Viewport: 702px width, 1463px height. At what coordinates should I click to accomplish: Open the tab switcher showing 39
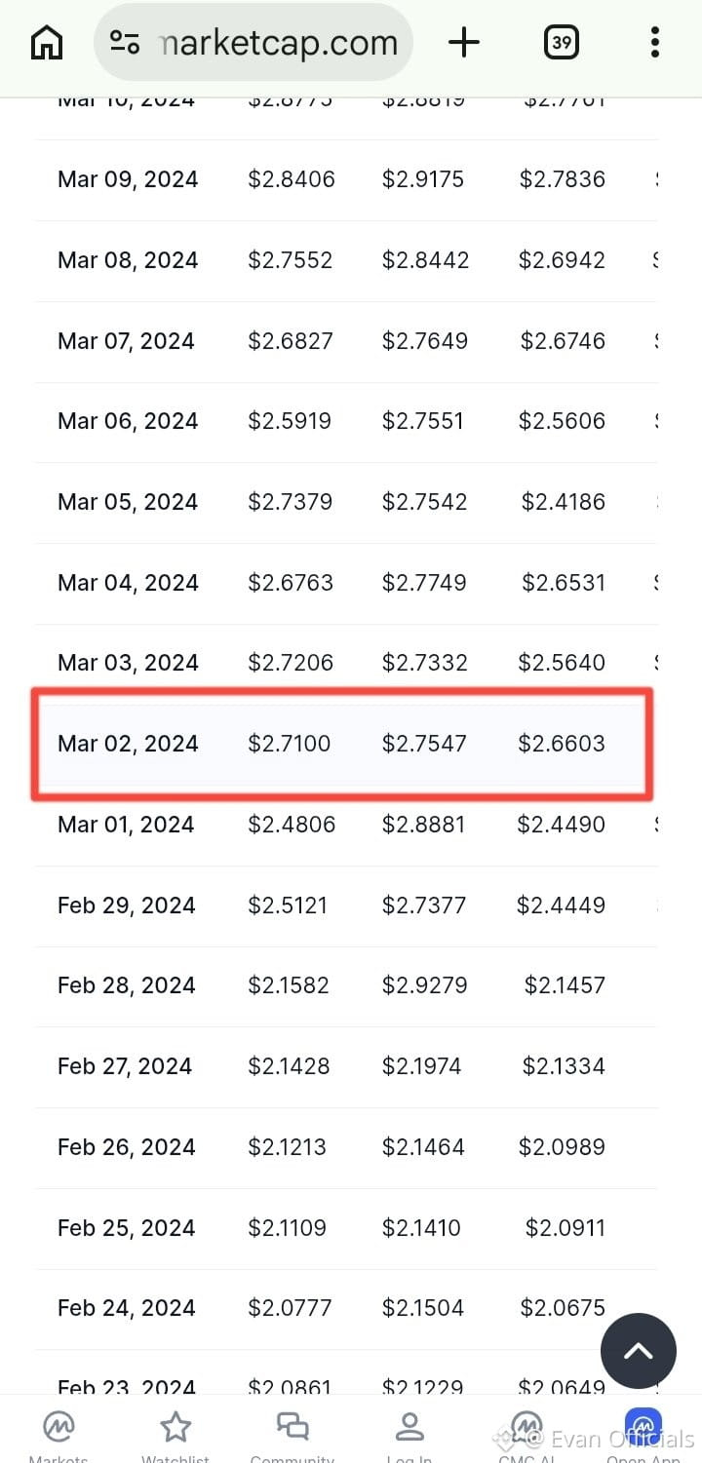pos(561,43)
